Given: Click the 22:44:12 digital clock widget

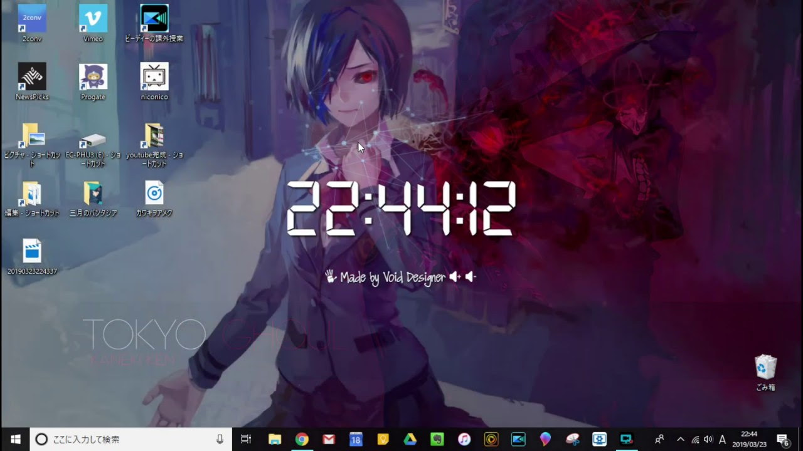Looking at the screenshot, I should [x=401, y=209].
